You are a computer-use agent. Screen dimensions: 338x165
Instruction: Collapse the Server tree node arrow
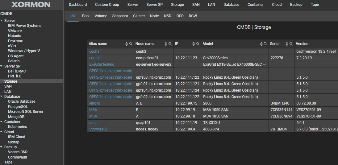pos(2,21)
